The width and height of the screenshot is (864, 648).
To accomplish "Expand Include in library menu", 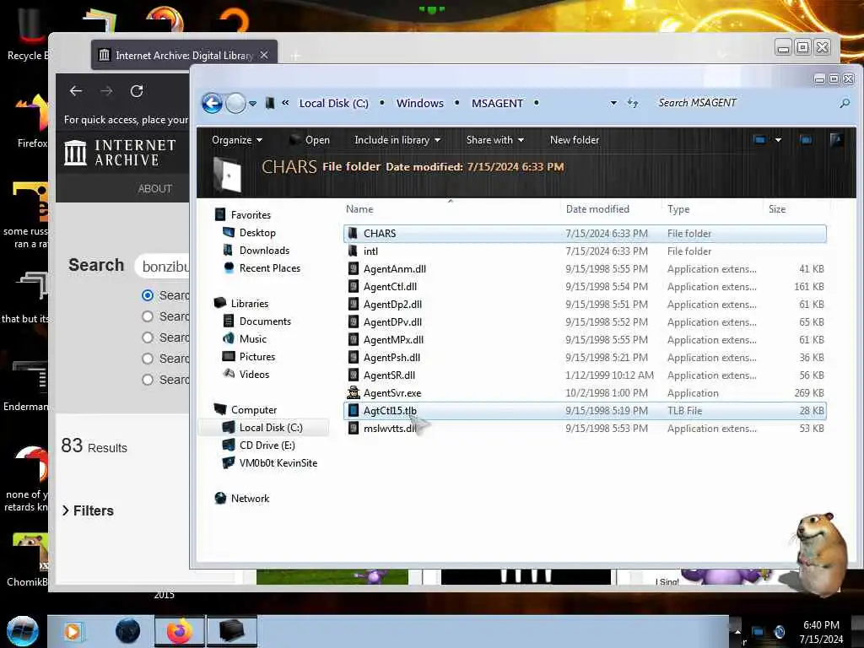I will [x=397, y=140].
